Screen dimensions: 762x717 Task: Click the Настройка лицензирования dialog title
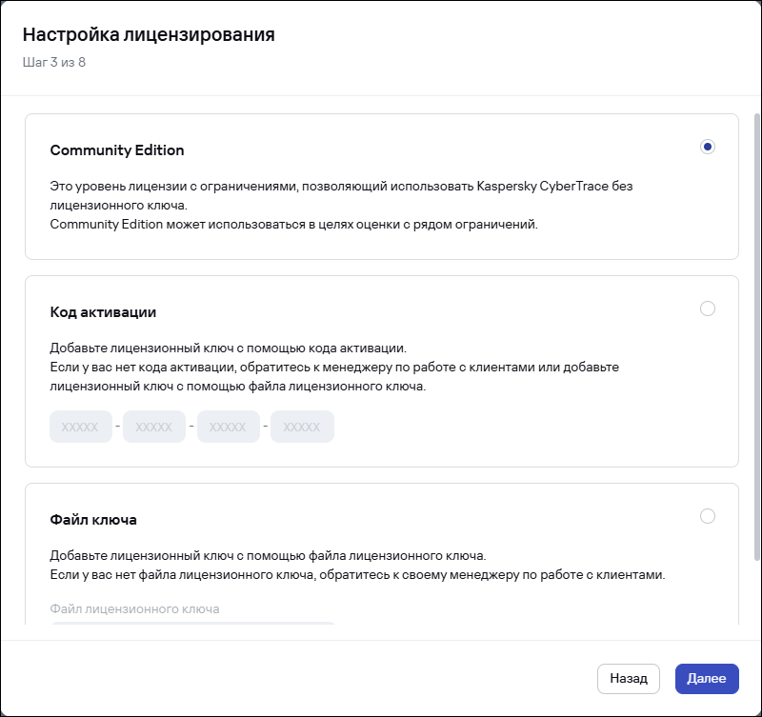coord(149,35)
